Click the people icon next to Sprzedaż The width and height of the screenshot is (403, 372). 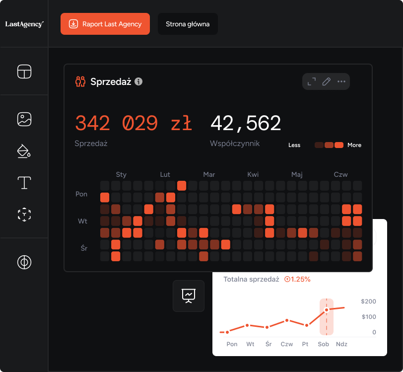point(80,81)
